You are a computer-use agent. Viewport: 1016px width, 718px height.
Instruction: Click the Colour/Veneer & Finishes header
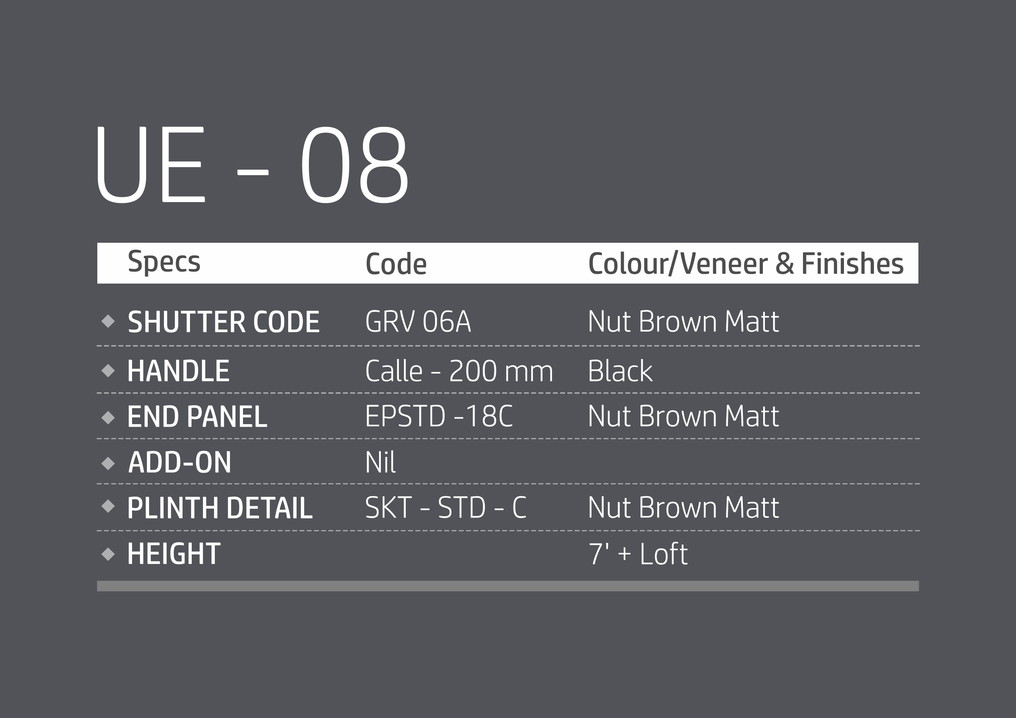click(x=745, y=264)
